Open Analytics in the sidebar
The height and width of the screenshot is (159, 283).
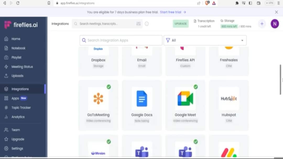(18, 117)
